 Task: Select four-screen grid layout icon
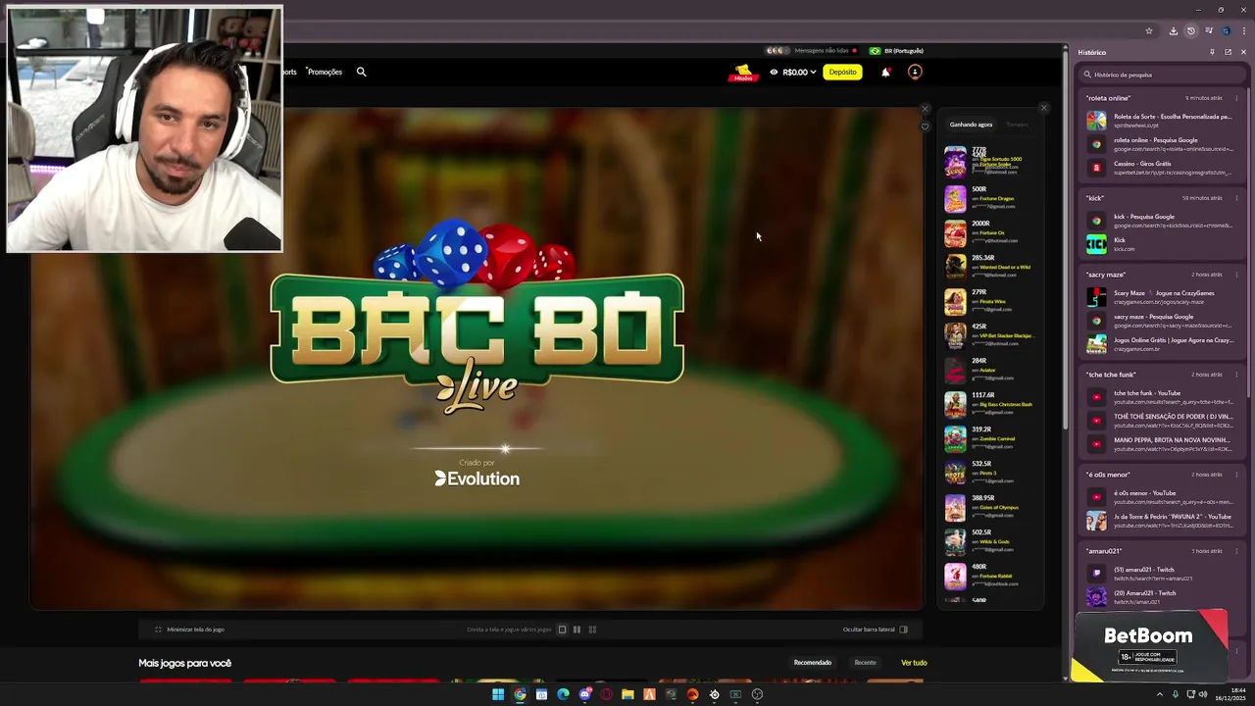coord(592,630)
